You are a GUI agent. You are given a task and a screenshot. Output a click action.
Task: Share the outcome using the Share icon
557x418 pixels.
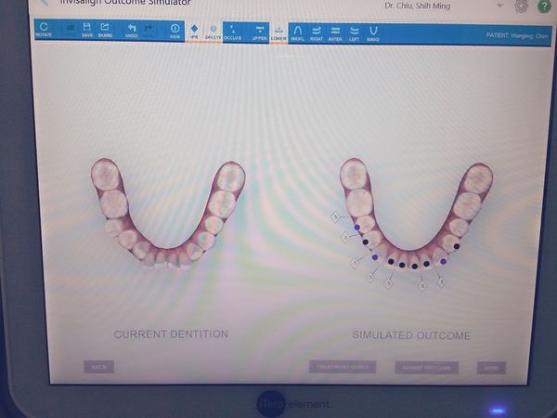click(105, 31)
